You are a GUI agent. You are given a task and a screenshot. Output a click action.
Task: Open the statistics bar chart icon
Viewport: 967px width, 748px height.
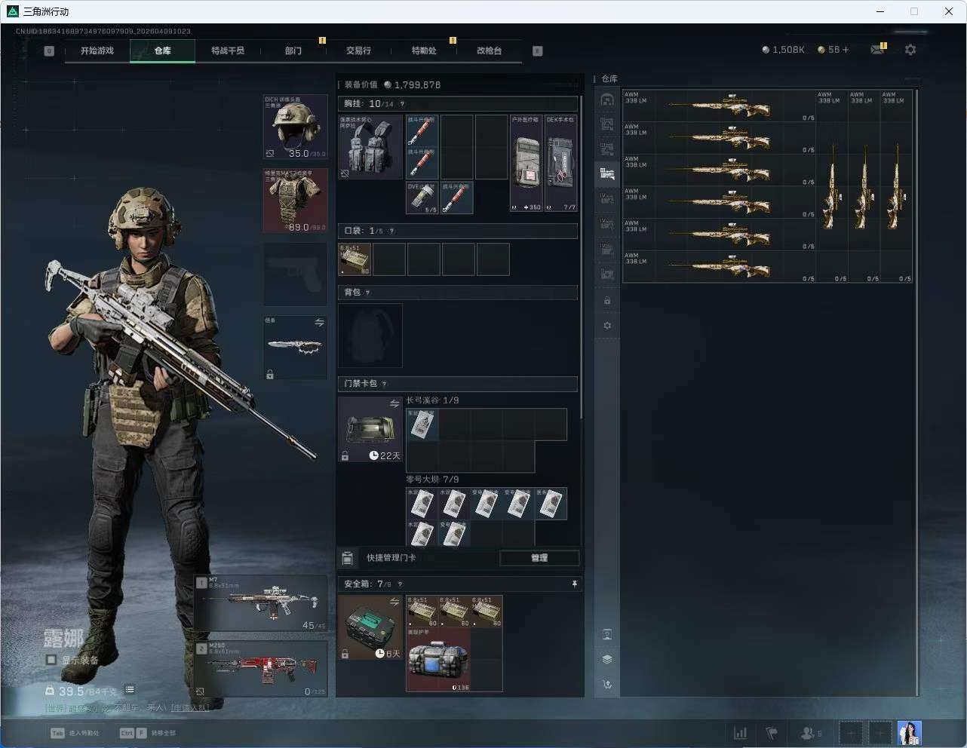click(741, 733)
